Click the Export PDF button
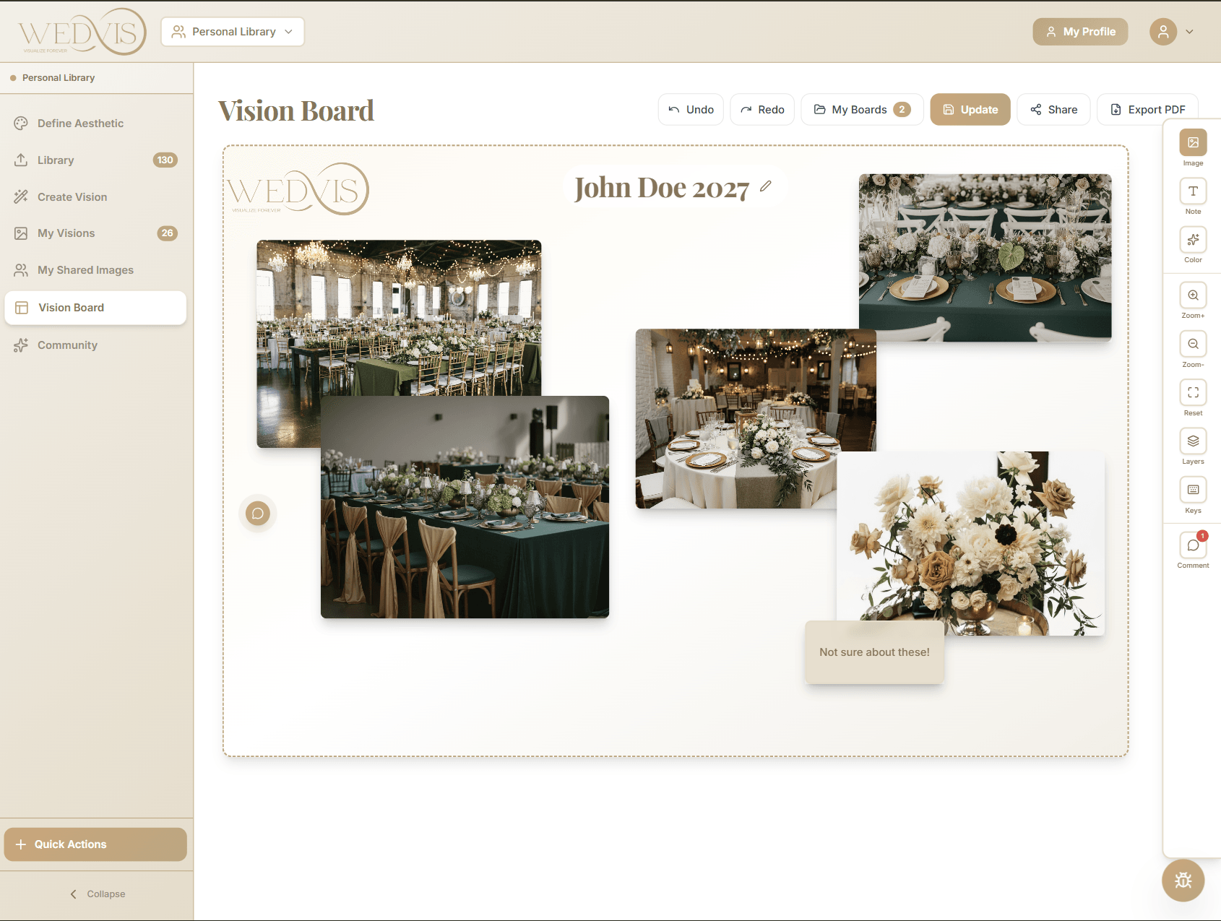The width and height of the screenshot is (1221, 921). click(x=1147, y=110)
